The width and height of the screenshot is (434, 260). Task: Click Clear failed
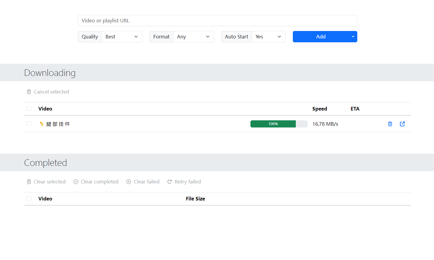tap(143, 182)
